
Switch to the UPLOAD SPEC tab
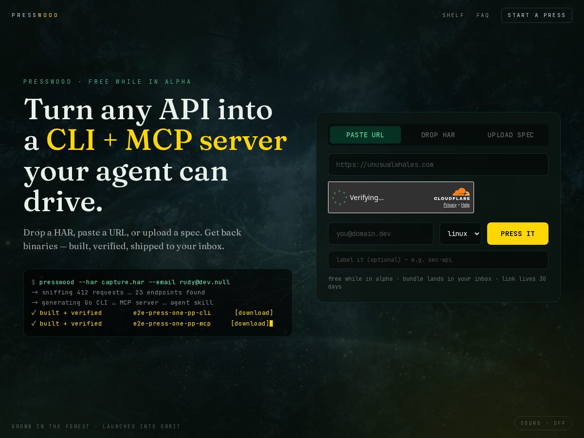point(511,135)
